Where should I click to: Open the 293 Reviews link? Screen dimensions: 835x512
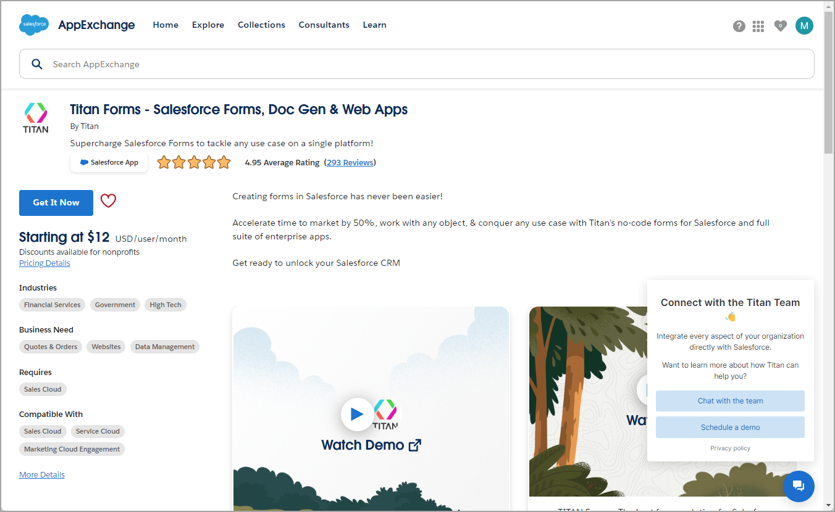(x=350, y=163)
